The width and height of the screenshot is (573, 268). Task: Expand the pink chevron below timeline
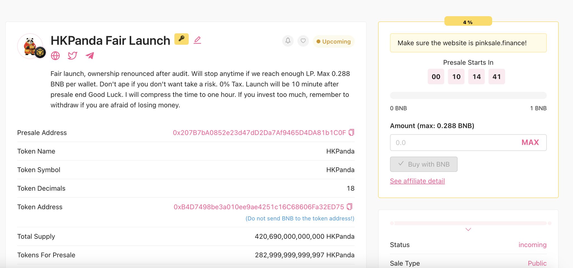pyautogui.click(x=468, y=229)
